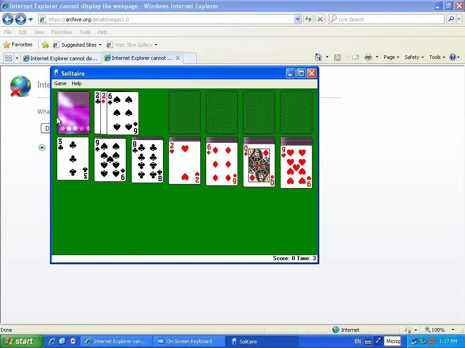This screenshot has width=465, height=348.
Task: Maximize the Solitaire window
Action: (301, 73)
